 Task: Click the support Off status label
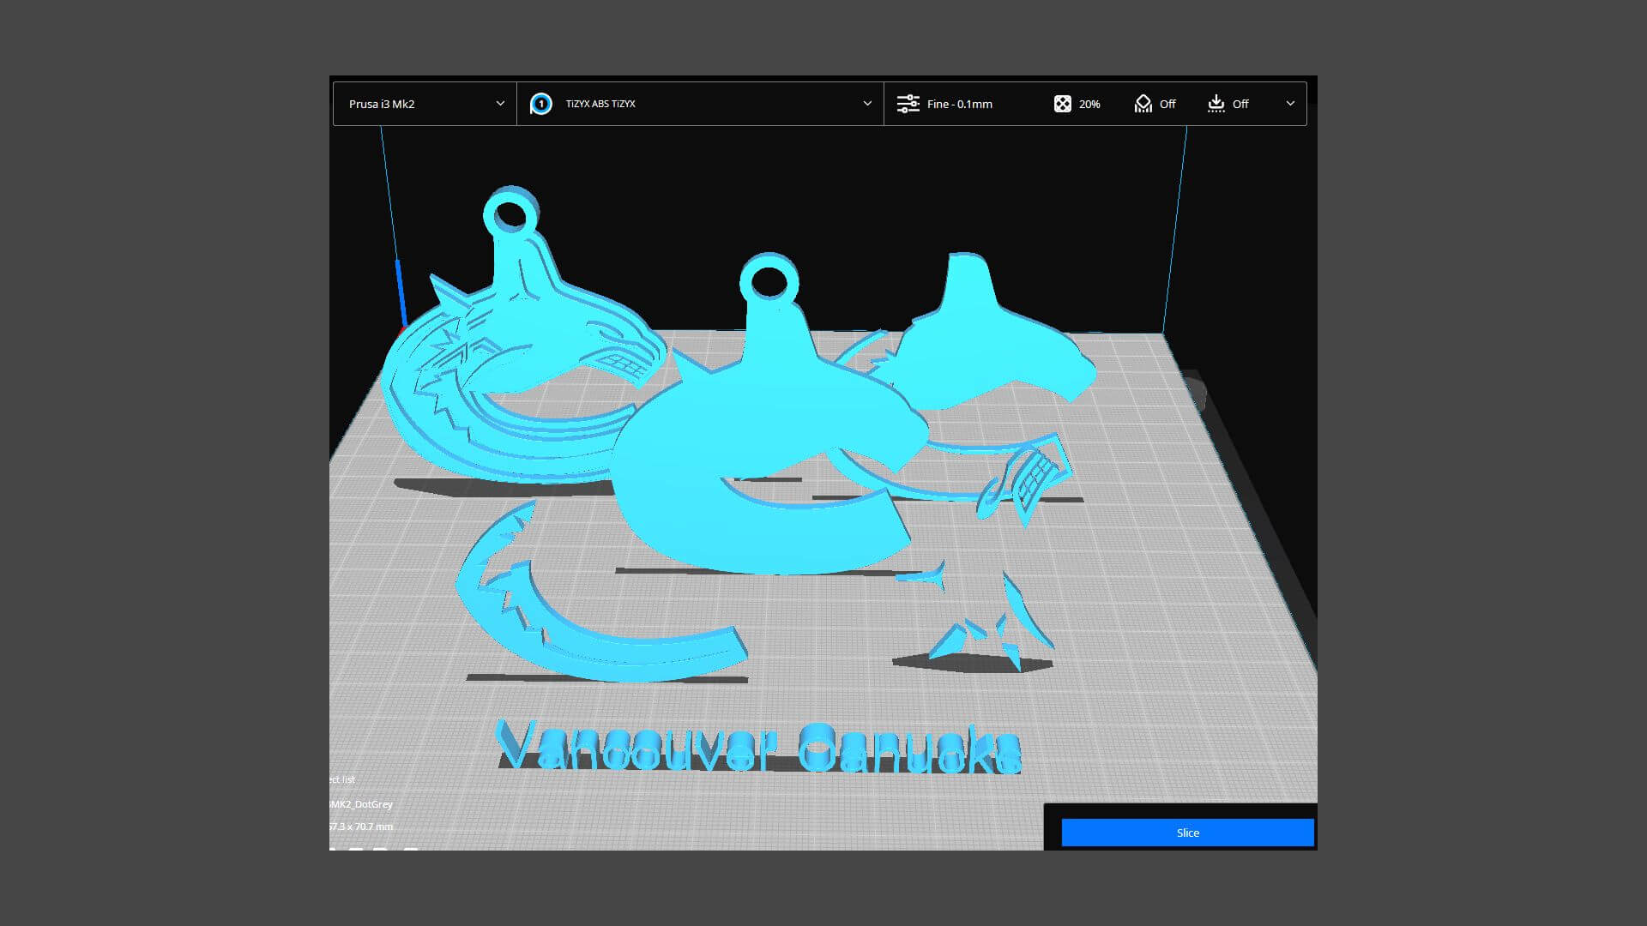1167,104
